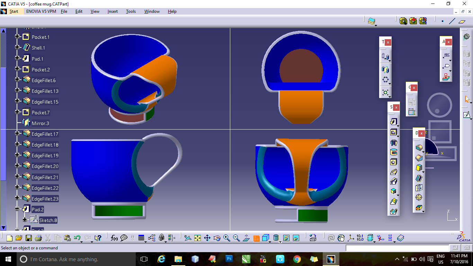The image size is (473, 266).
Task: Open Google Chrome from the taskbar
Action: (297, 259)
